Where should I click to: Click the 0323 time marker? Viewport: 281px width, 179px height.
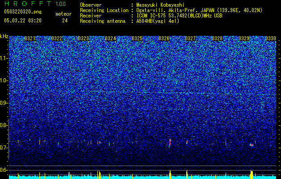84,38
